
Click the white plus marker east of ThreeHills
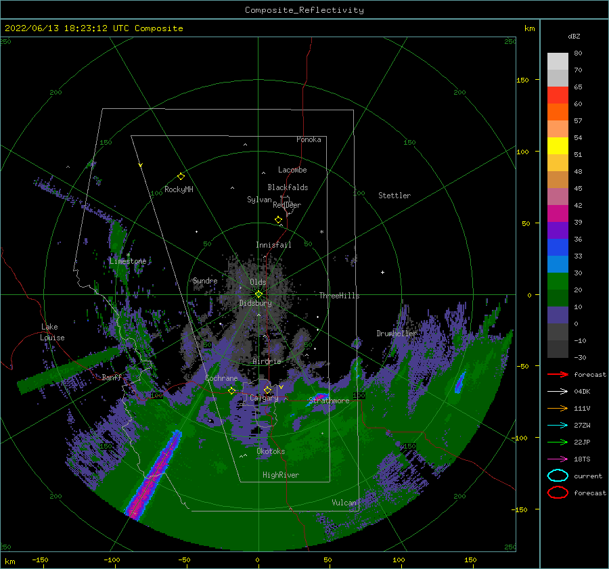(382, 272)
